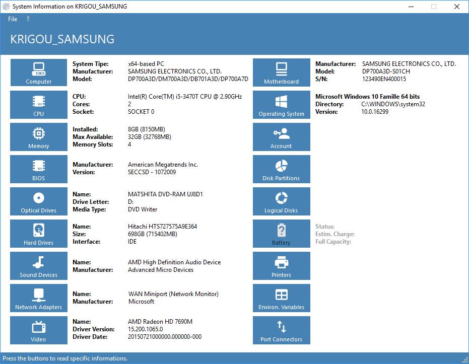Screen dimensions: 469x364
Task: Click the KRIGOU_SAMSUNG computer name heading
Action: click(62, 39)
